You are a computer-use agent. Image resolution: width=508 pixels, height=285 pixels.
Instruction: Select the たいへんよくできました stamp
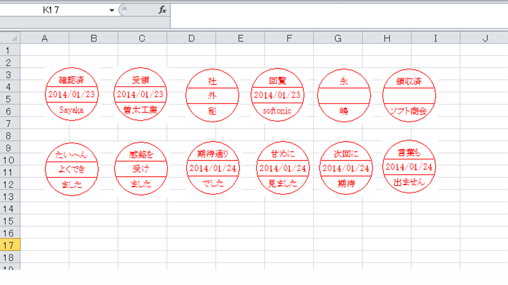72,169
